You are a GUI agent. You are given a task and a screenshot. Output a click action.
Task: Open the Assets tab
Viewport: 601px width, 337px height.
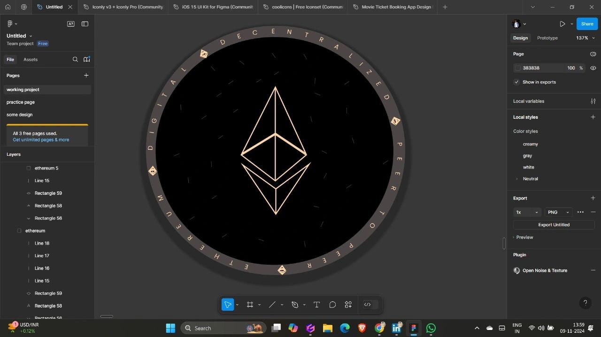click(x=31, y=60)
